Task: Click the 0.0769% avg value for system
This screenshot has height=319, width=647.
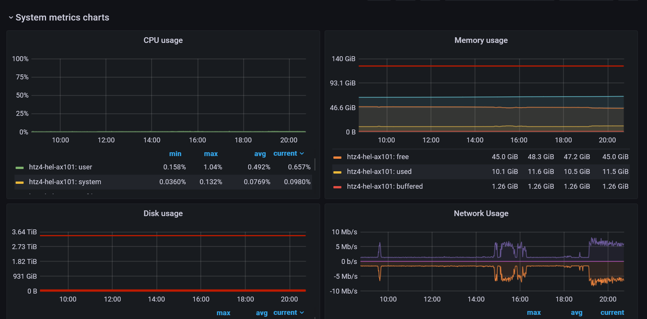Action: click(x=257, y=182)
